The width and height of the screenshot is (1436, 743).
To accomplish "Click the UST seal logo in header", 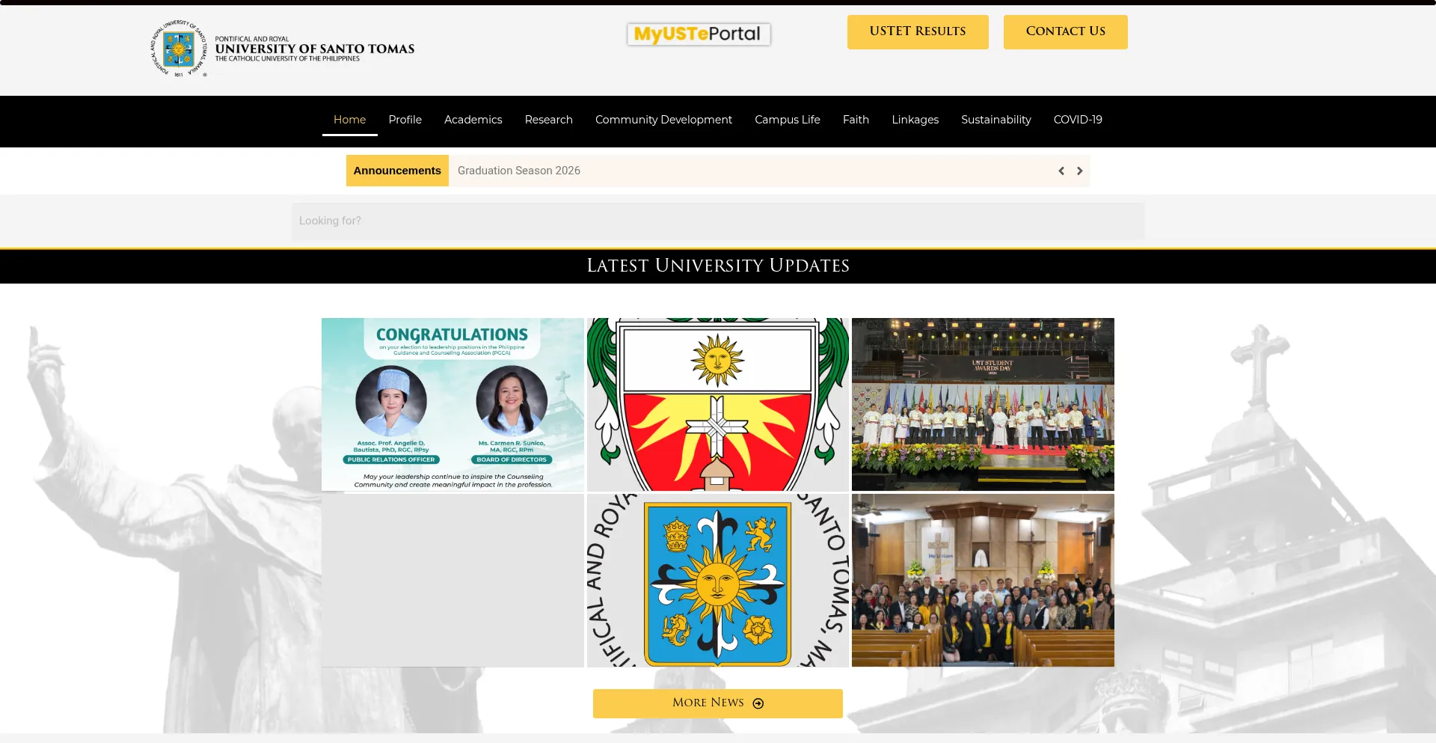I will click(x=179, y=49).
